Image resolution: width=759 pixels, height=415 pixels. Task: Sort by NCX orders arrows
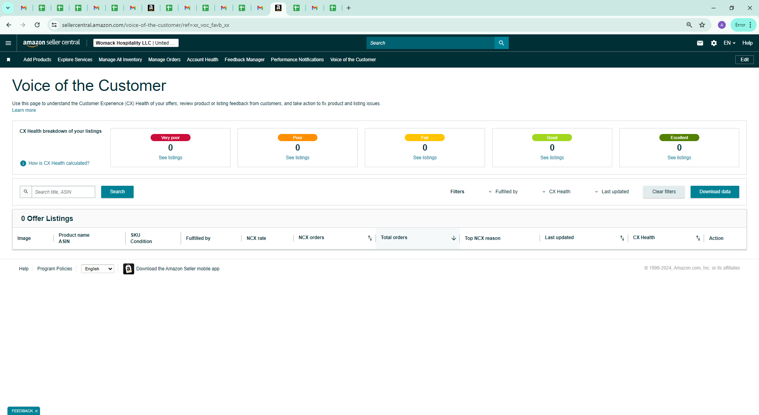(x=370, y=238)
